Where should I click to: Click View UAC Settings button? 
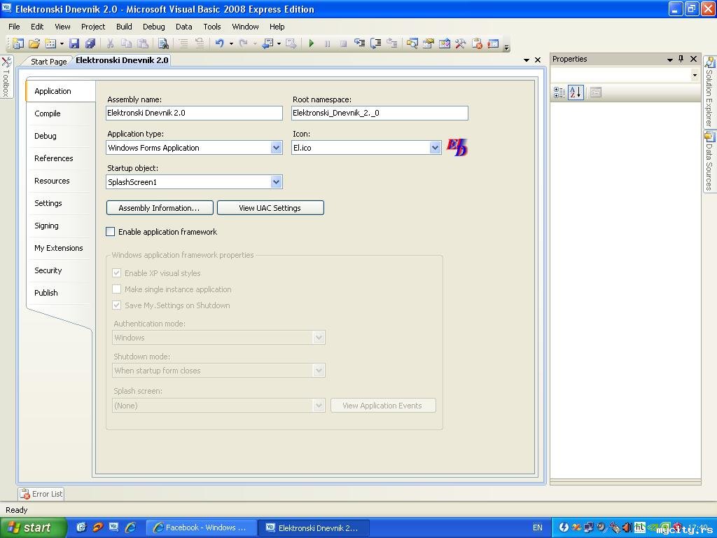270,207
